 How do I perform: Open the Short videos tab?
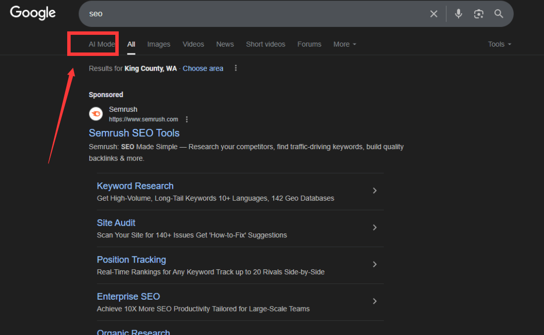(265, 44)
